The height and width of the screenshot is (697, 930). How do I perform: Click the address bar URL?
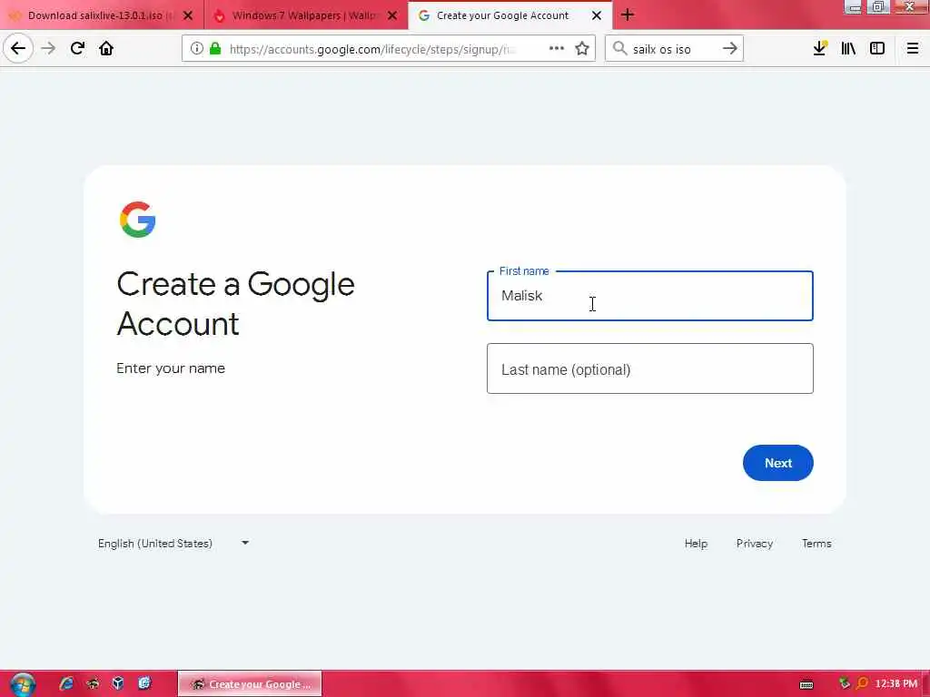coord(372,49)
